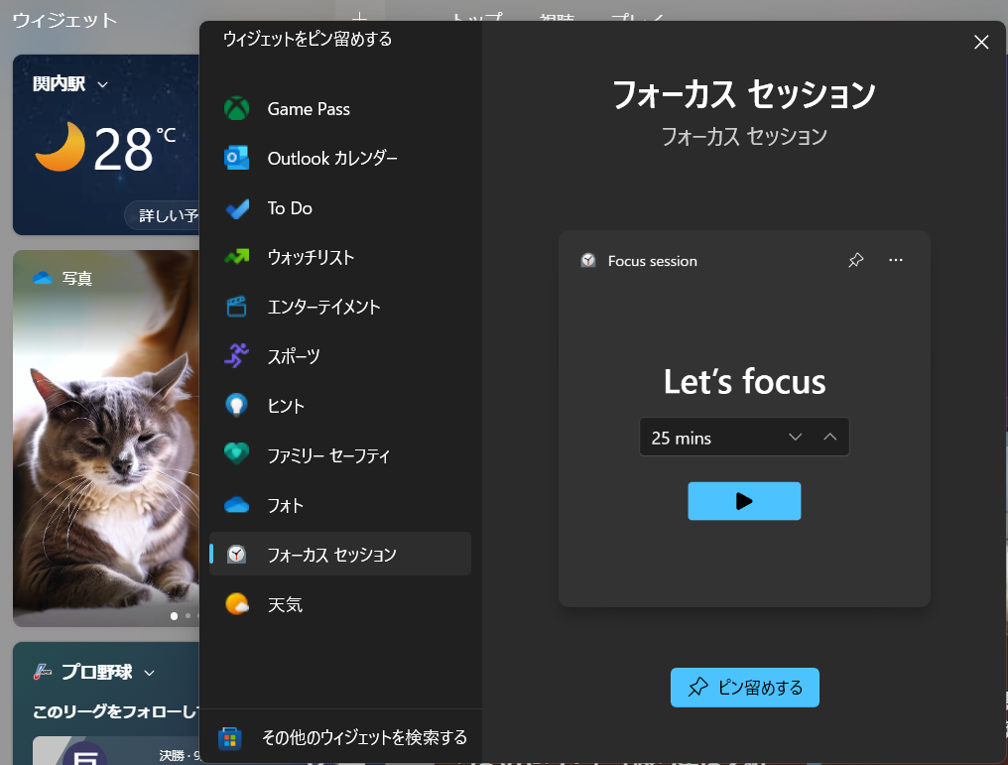The height and width of the screenshot is (765, 1008).
Task: Select the 天気 weather widget icon
Action: coord(236,604)
